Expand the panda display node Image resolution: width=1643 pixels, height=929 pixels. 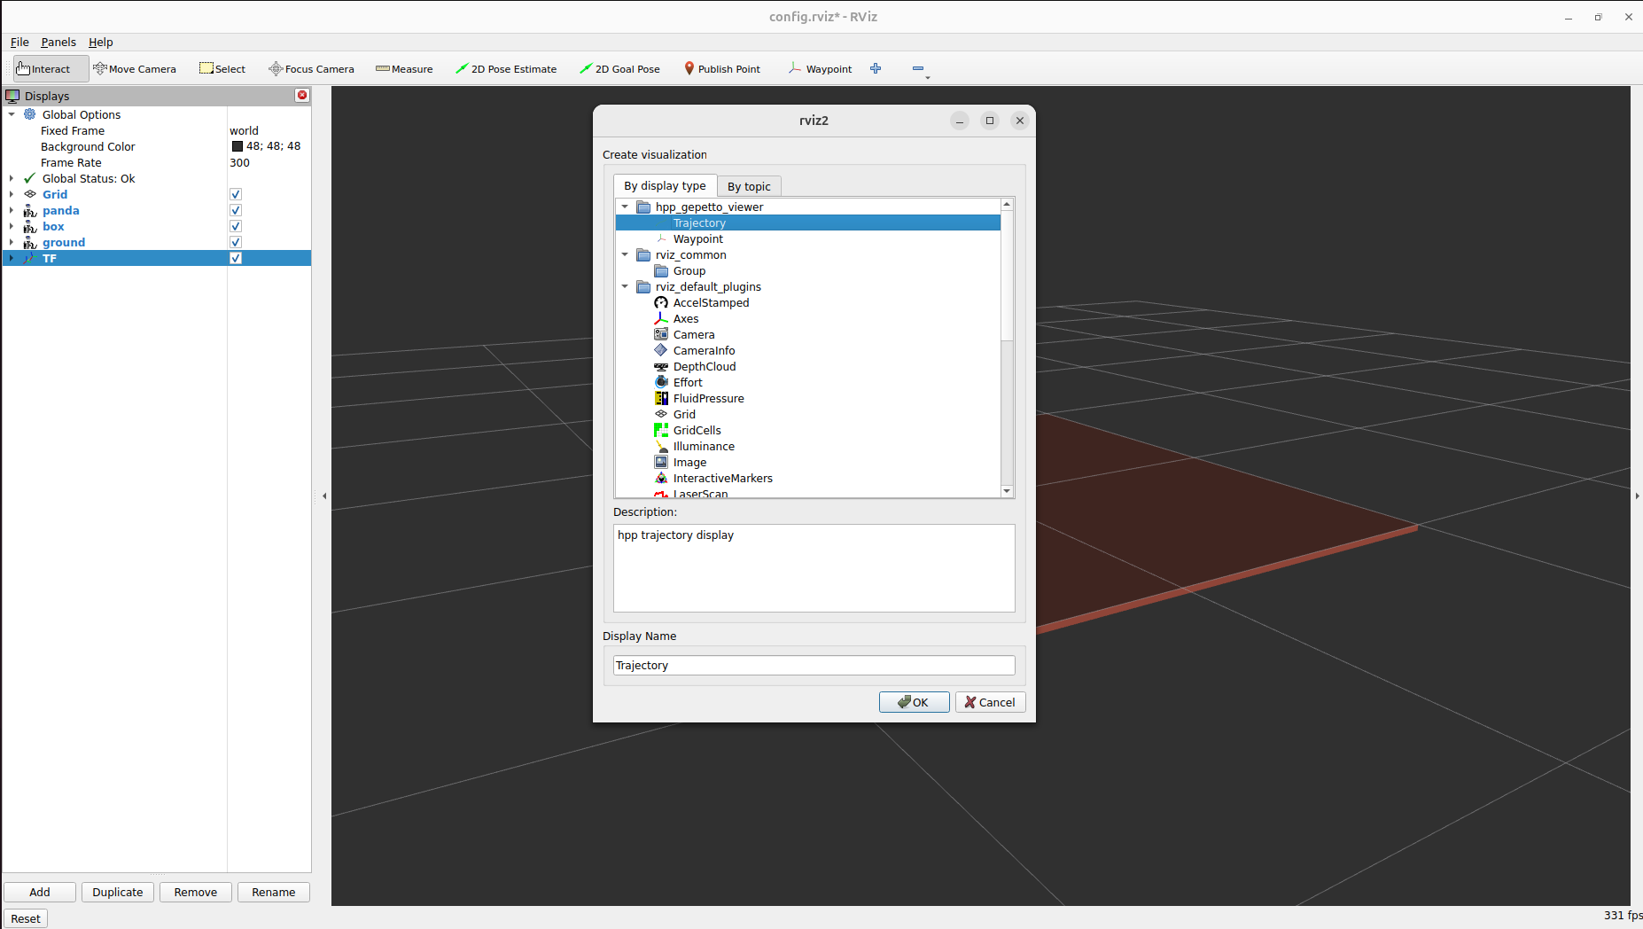[12, 210]
